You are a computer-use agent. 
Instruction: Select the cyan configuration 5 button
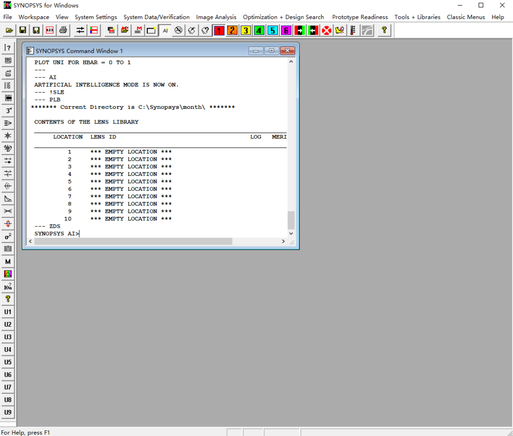click(x=273, y=30)
